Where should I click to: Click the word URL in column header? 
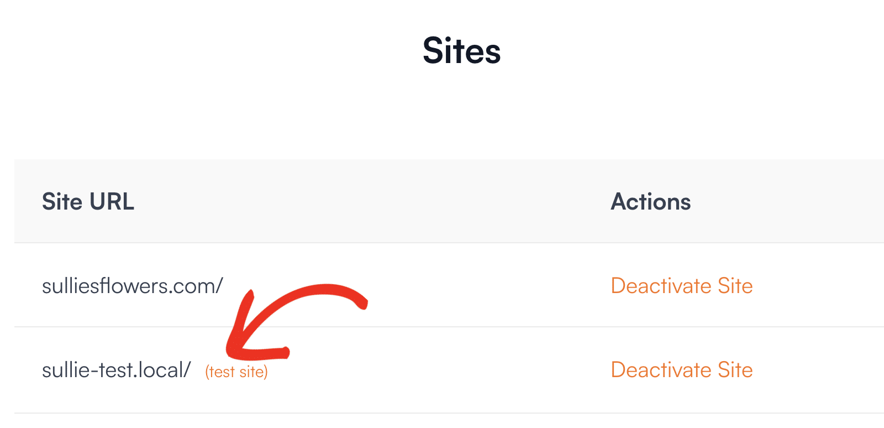tap(112, 202)
